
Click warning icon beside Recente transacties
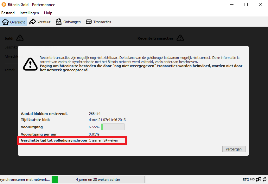(180, 38)
